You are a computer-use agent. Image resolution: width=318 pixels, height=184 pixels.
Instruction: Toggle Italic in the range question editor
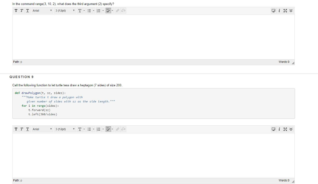[x=22, y=11]
